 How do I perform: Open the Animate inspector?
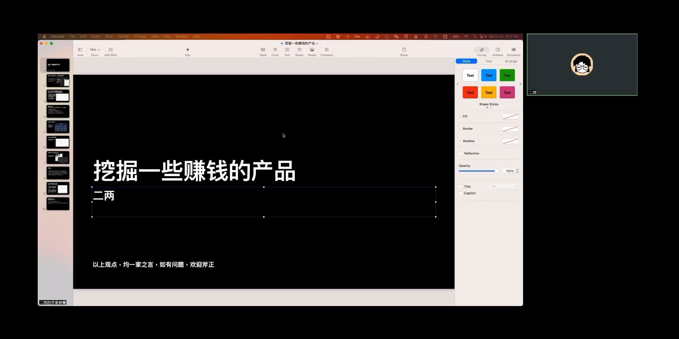[498, 51]
